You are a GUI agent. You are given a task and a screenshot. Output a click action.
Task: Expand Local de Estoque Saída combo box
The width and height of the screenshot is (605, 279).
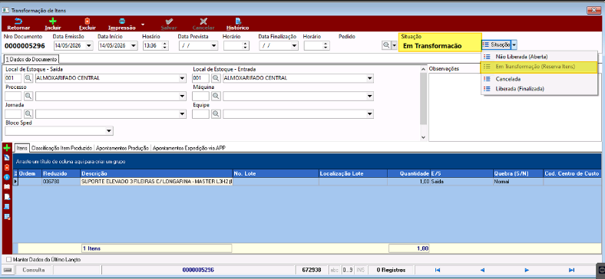click(x=183, y=79)
